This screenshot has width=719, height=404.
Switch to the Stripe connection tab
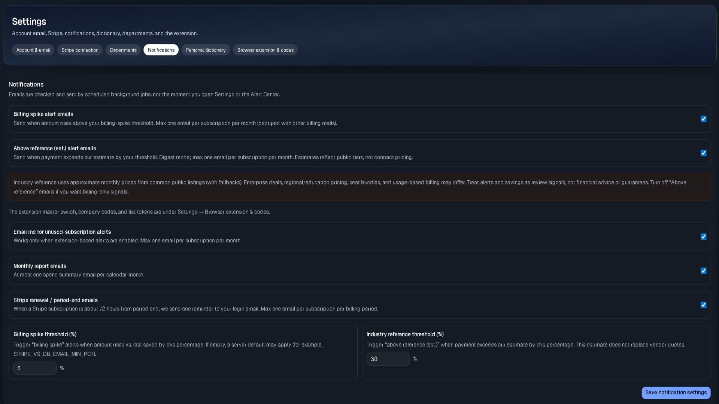[80, 50]
